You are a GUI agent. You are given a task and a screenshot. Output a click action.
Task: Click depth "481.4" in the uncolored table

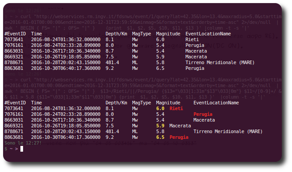coord(112,62)
